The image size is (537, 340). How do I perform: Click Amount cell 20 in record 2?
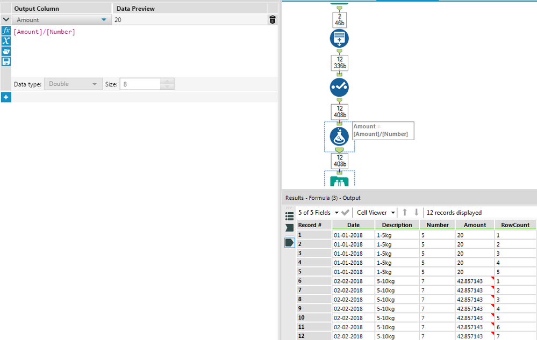[475, 244]
